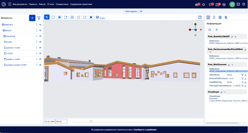Hide level уровень кровля +6,600
This screenshot has width=248, height=133.
click(x=41, y=65)
